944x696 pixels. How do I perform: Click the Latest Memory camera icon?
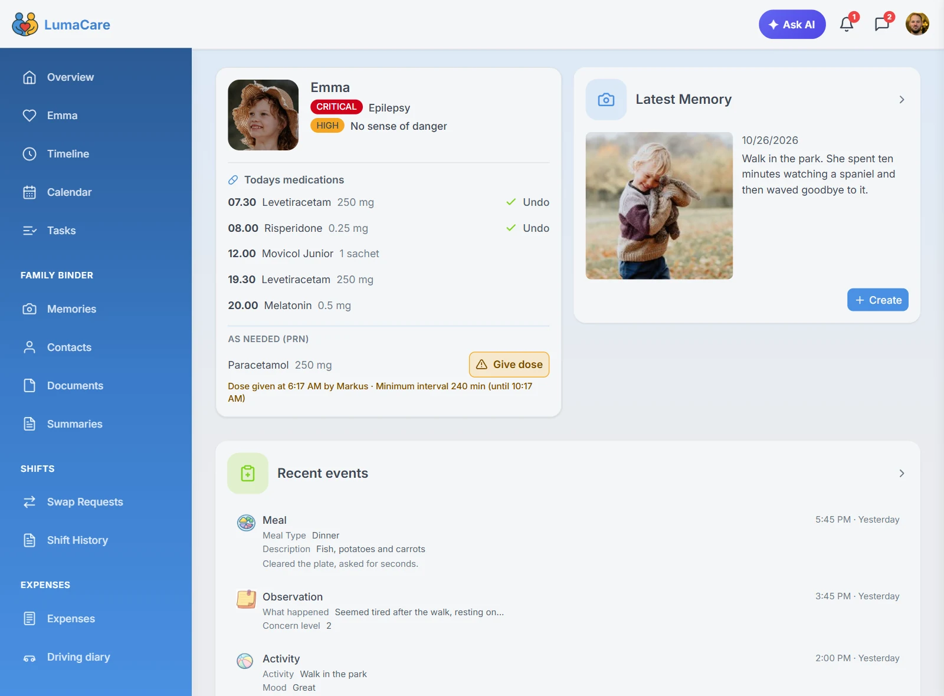[606, 100]
